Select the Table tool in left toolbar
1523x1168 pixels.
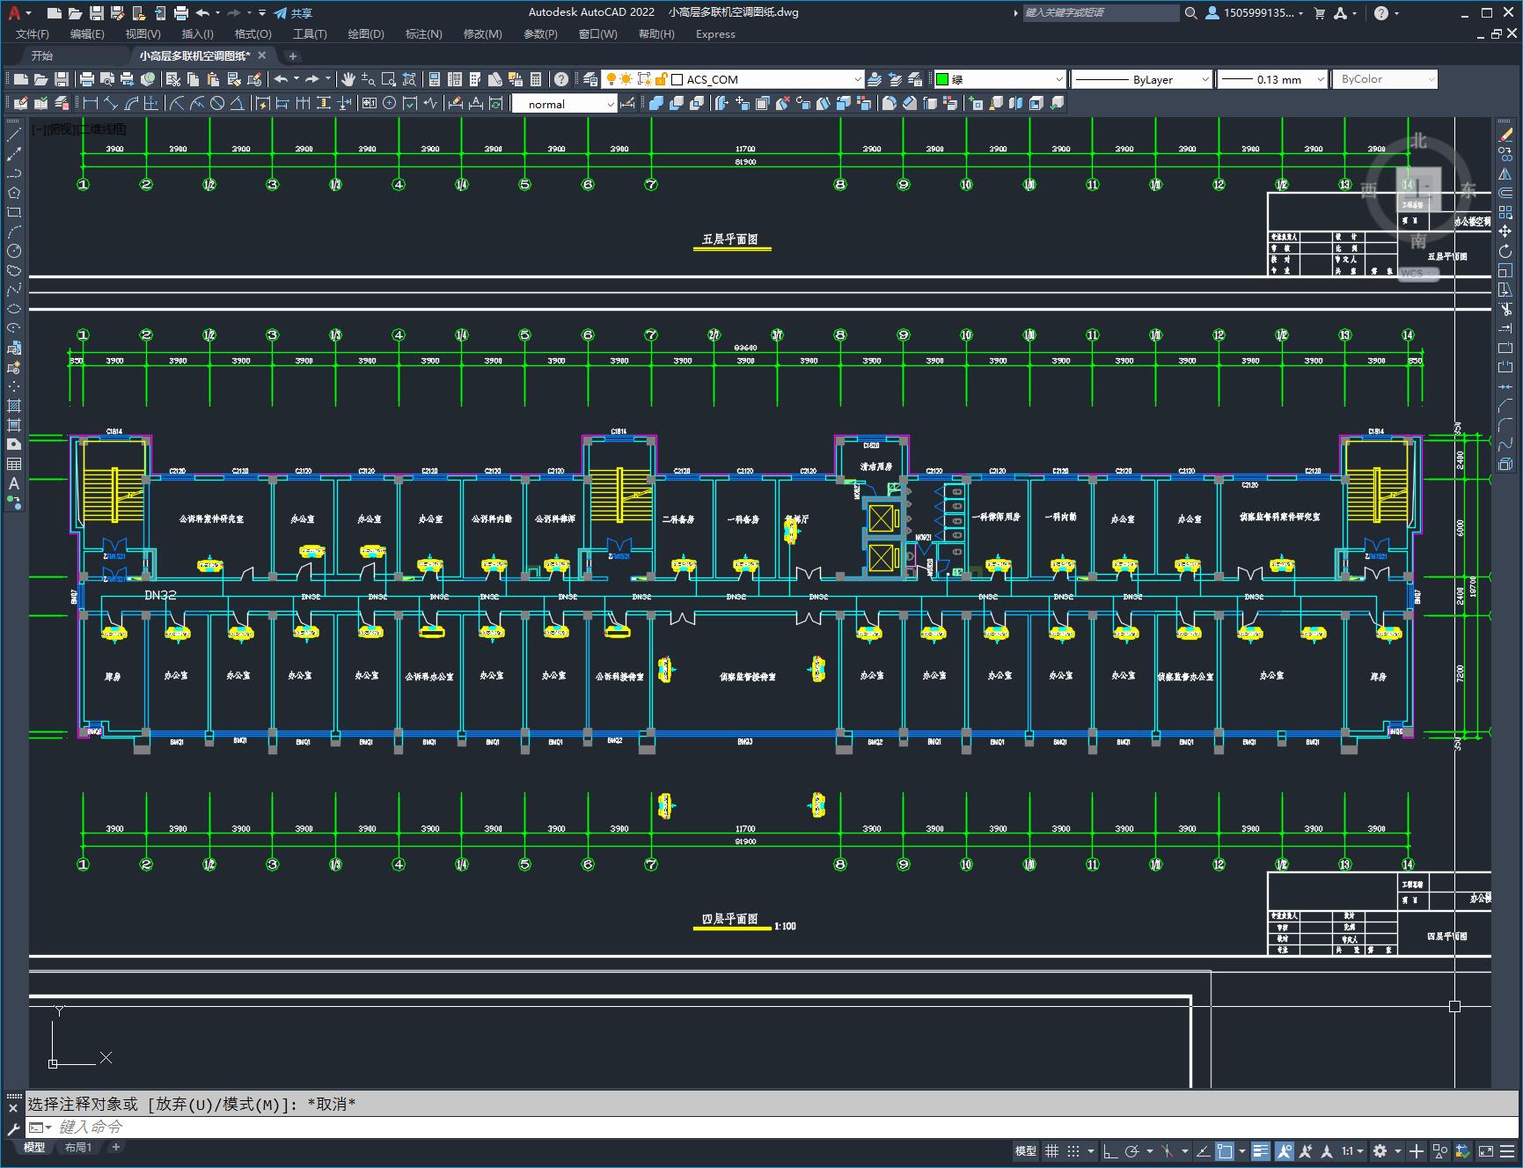coord(14,464)
